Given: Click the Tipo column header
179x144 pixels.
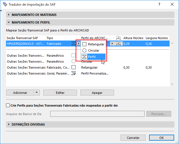Looking at the screenshot, I should click(x=58, y=38).
